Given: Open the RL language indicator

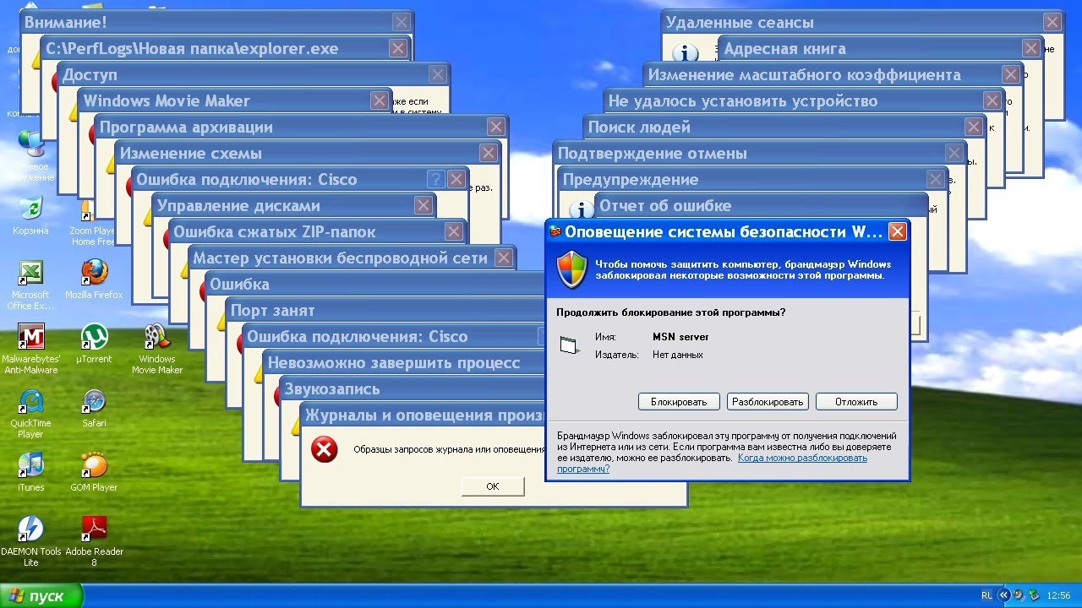Looking at the screenshot, I should (x=986, y=595).
